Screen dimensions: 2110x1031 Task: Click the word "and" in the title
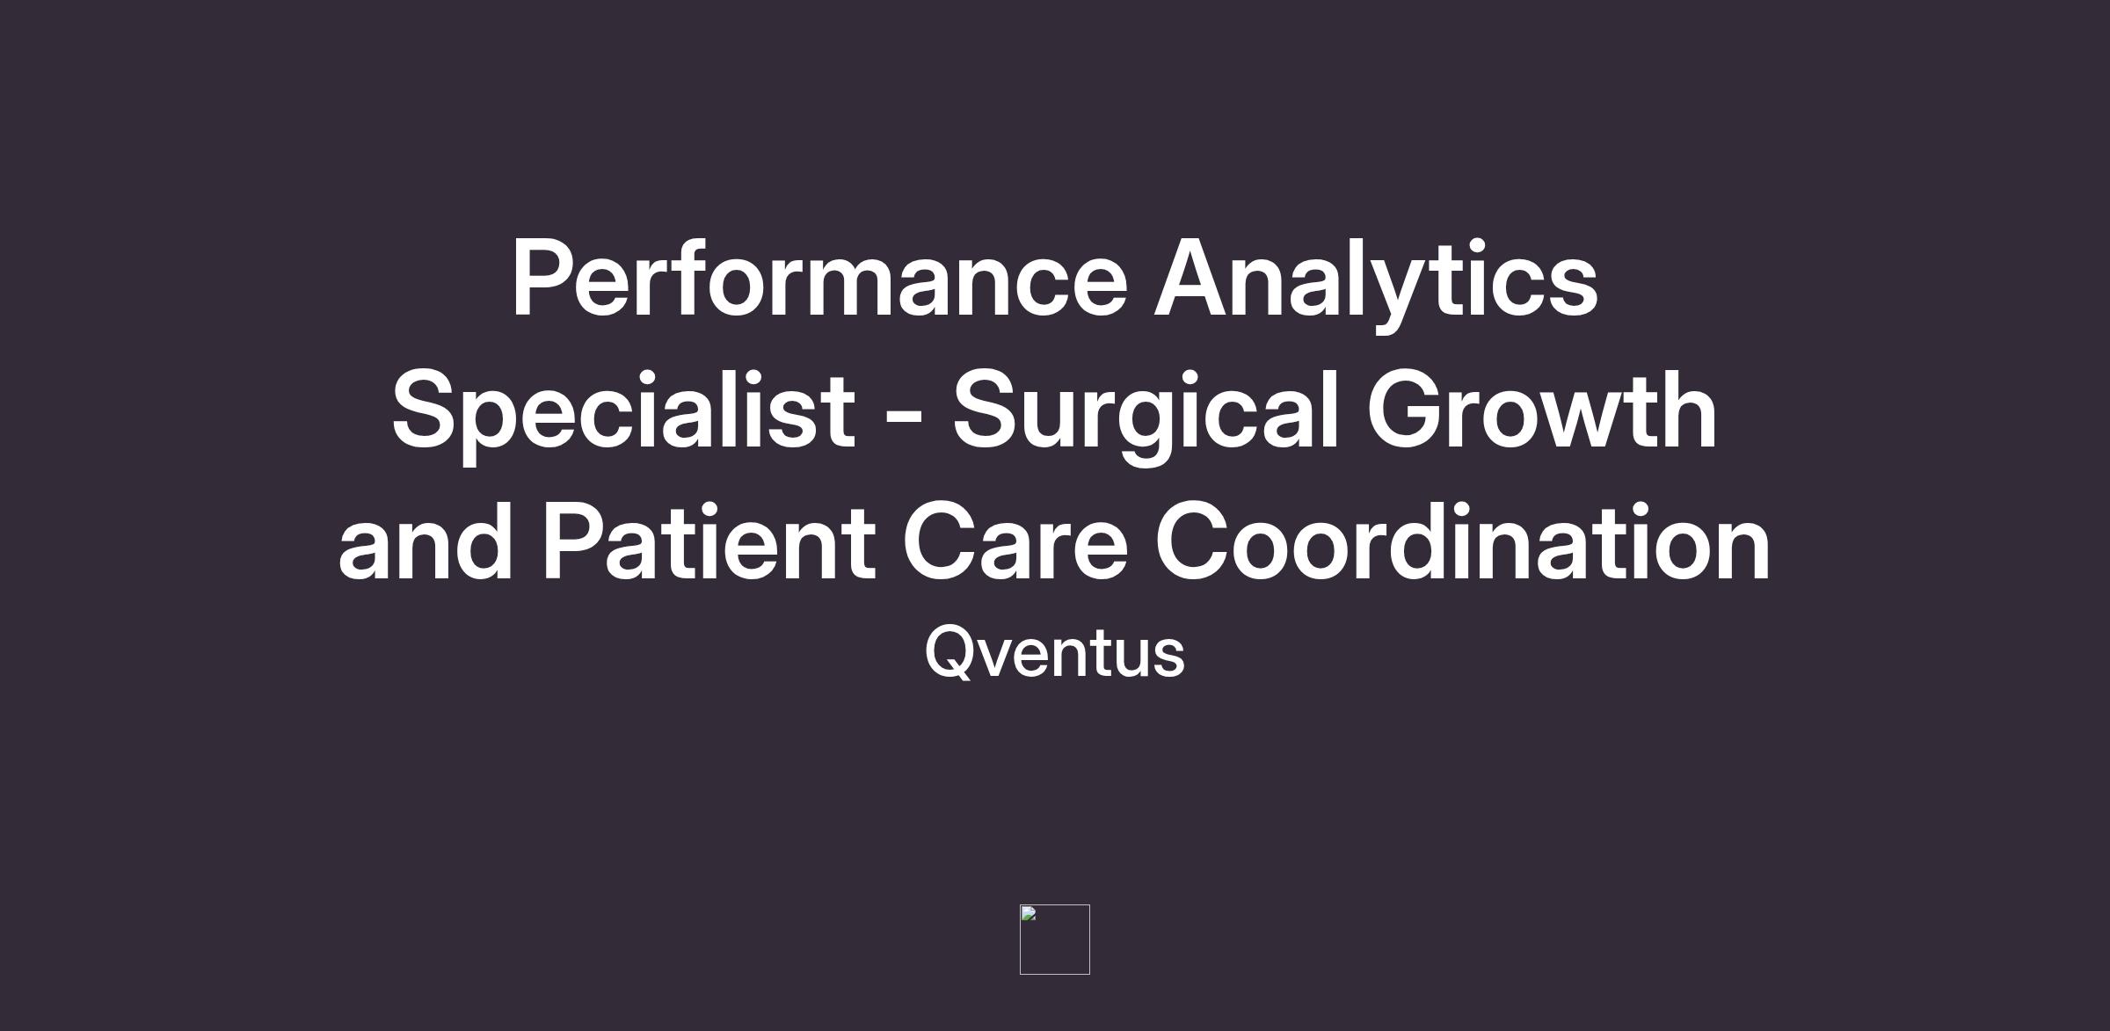pos(426,542)
